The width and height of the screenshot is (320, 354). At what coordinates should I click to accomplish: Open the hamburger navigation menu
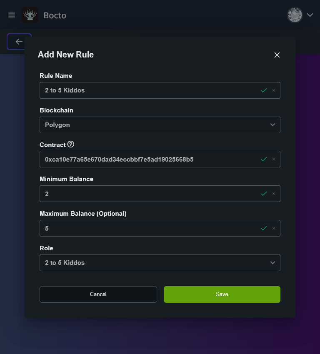12,15
